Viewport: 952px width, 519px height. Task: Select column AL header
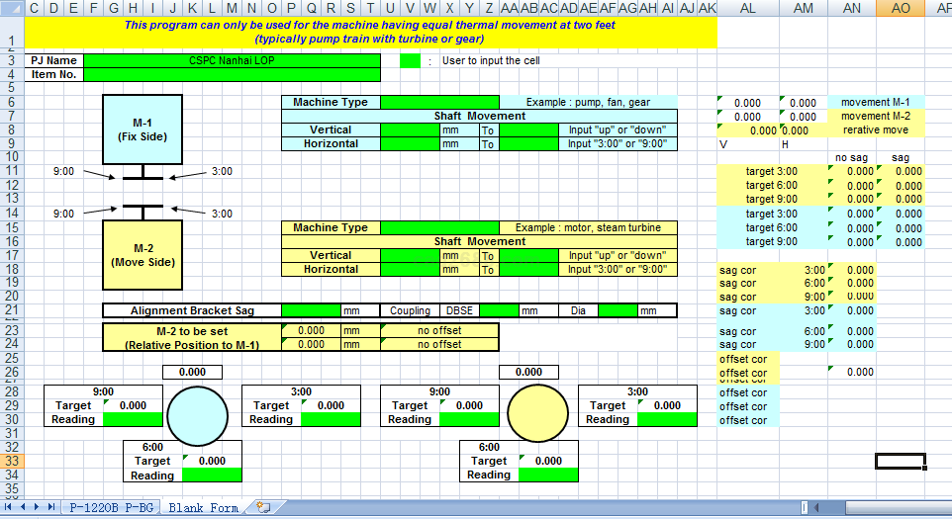coord(748,8)
